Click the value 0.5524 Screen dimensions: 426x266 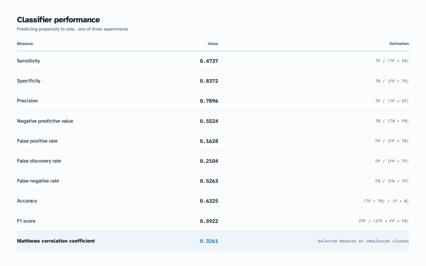point(209,121)
